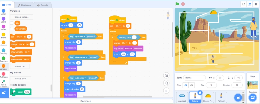Click the block palette vertical scrollbar

(x=51, y=88)
